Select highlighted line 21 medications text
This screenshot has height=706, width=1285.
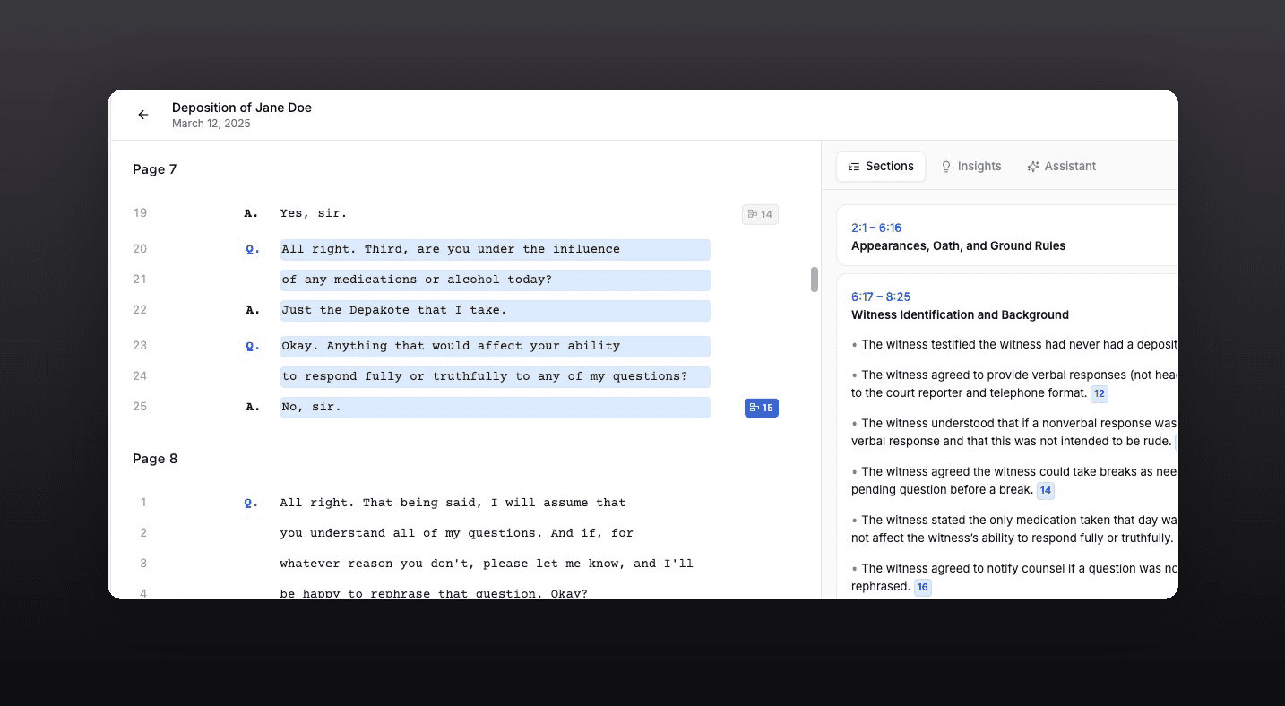point(495,280)
